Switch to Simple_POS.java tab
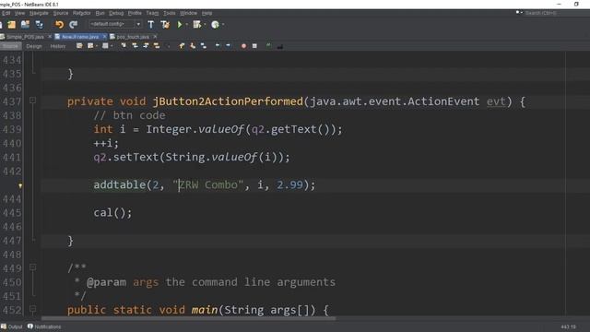 click(25, 37)
